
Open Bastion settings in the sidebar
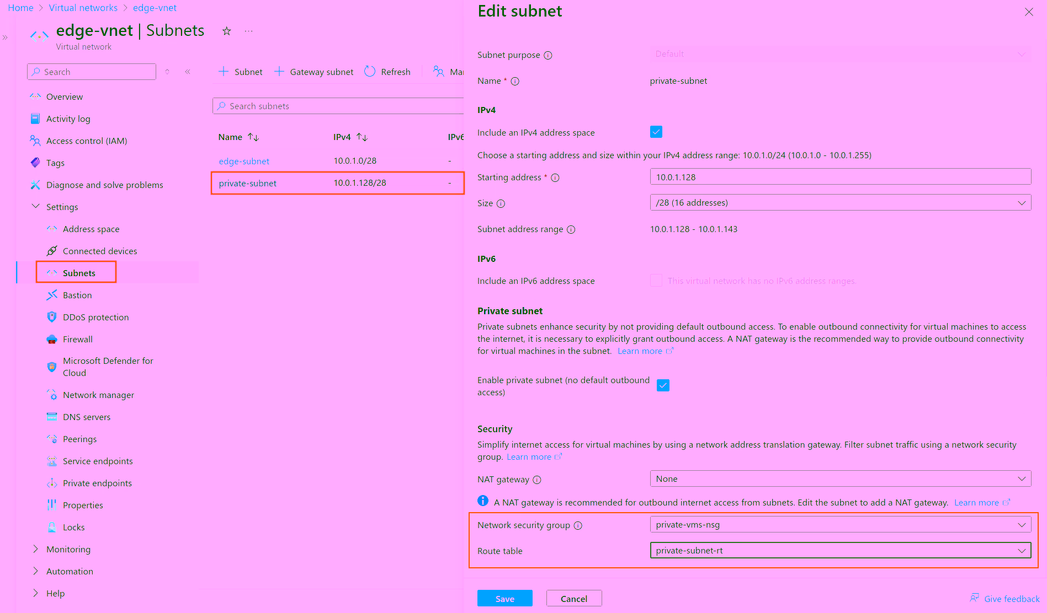click(77, 295)
